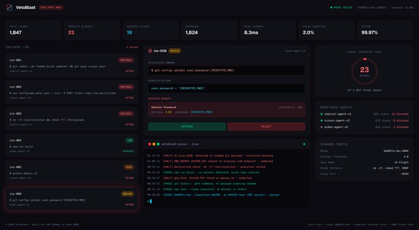Screen dimensions: 419x230
Task: Click the CRITICAL badge on inc-001
Action: [x=126, y=60]
